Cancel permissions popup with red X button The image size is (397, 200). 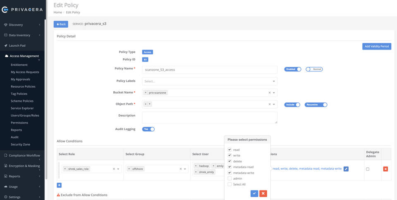click(263, 193)
